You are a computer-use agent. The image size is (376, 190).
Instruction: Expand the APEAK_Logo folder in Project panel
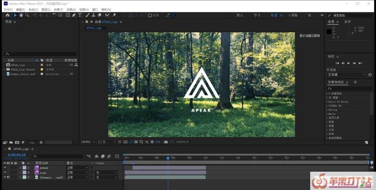(4, 69)
